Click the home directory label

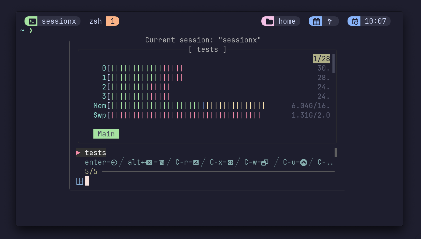[287, 21]
